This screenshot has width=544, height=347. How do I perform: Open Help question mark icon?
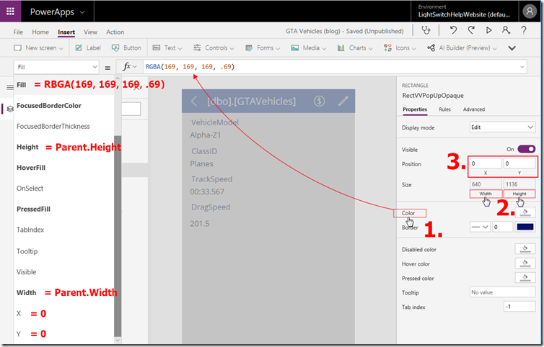[524, 30]
